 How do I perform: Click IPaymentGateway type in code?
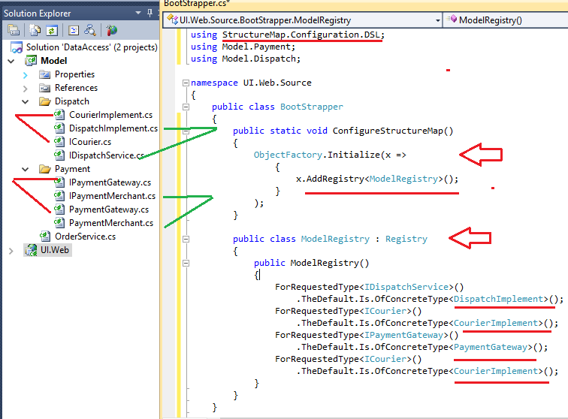404,335
